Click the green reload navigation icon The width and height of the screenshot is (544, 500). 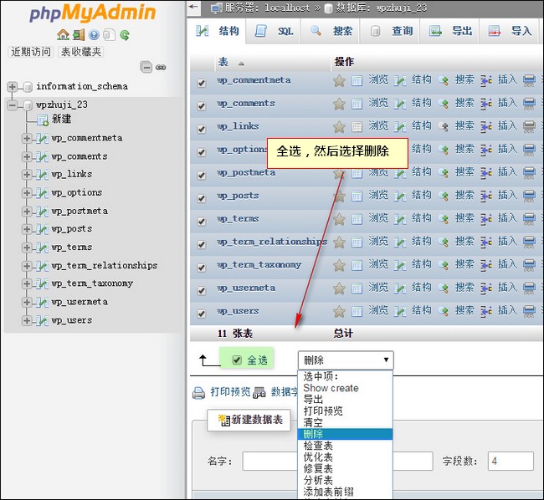(x=125, y=34)
